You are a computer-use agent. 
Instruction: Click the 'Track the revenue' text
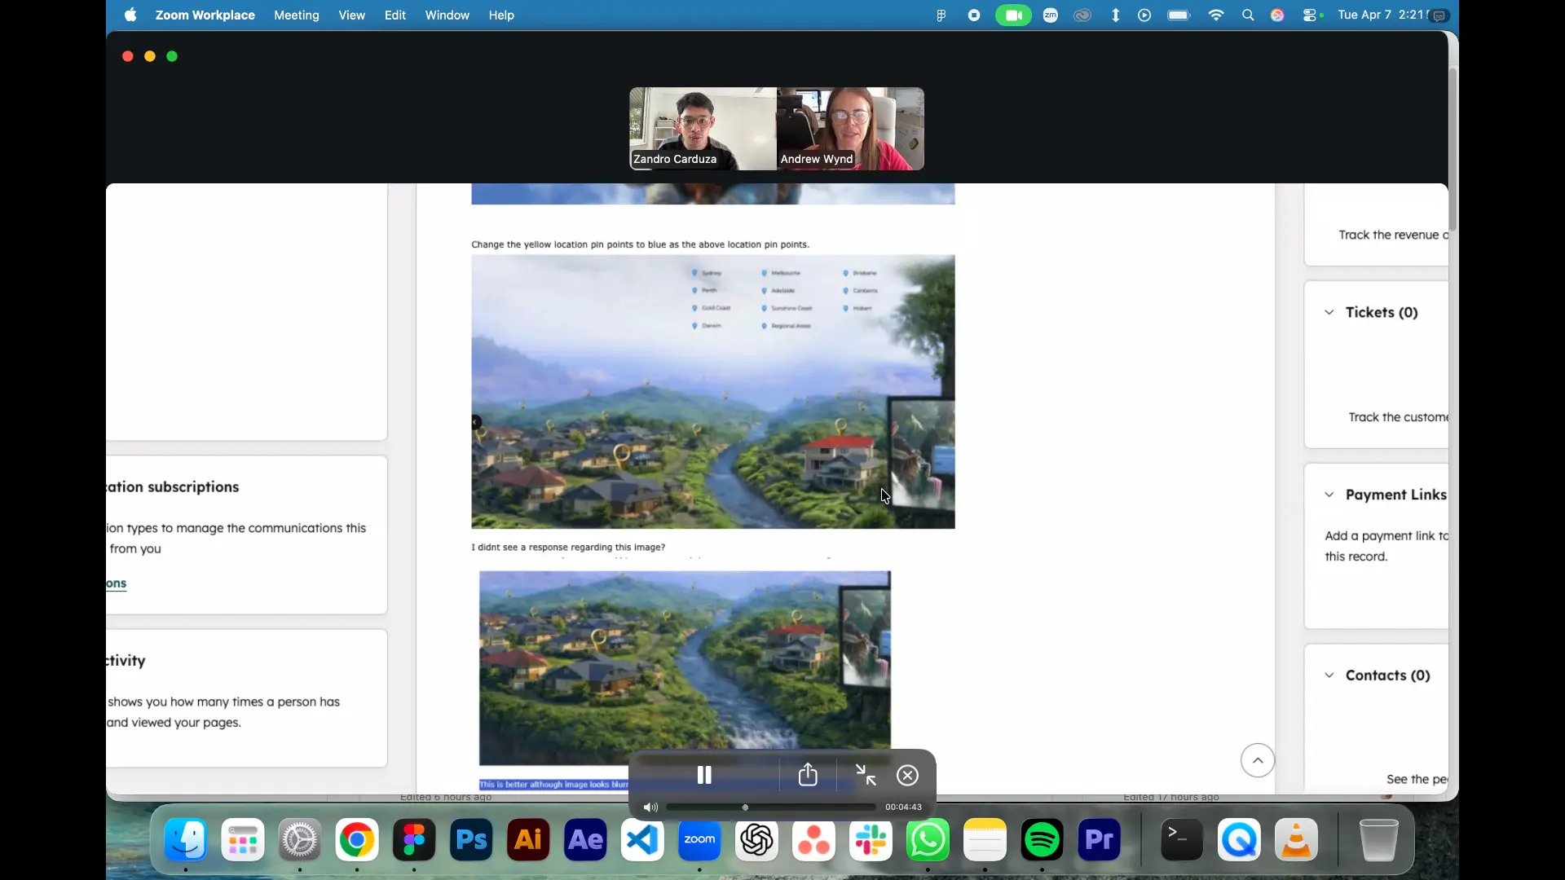pos(1393,235)
